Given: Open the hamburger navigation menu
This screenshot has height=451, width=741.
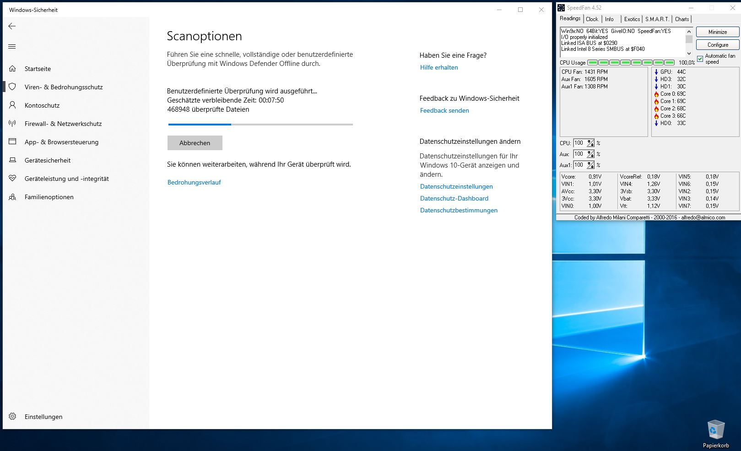Looking at the screenshot, I should pyautogui.click(x=12, y=46).
